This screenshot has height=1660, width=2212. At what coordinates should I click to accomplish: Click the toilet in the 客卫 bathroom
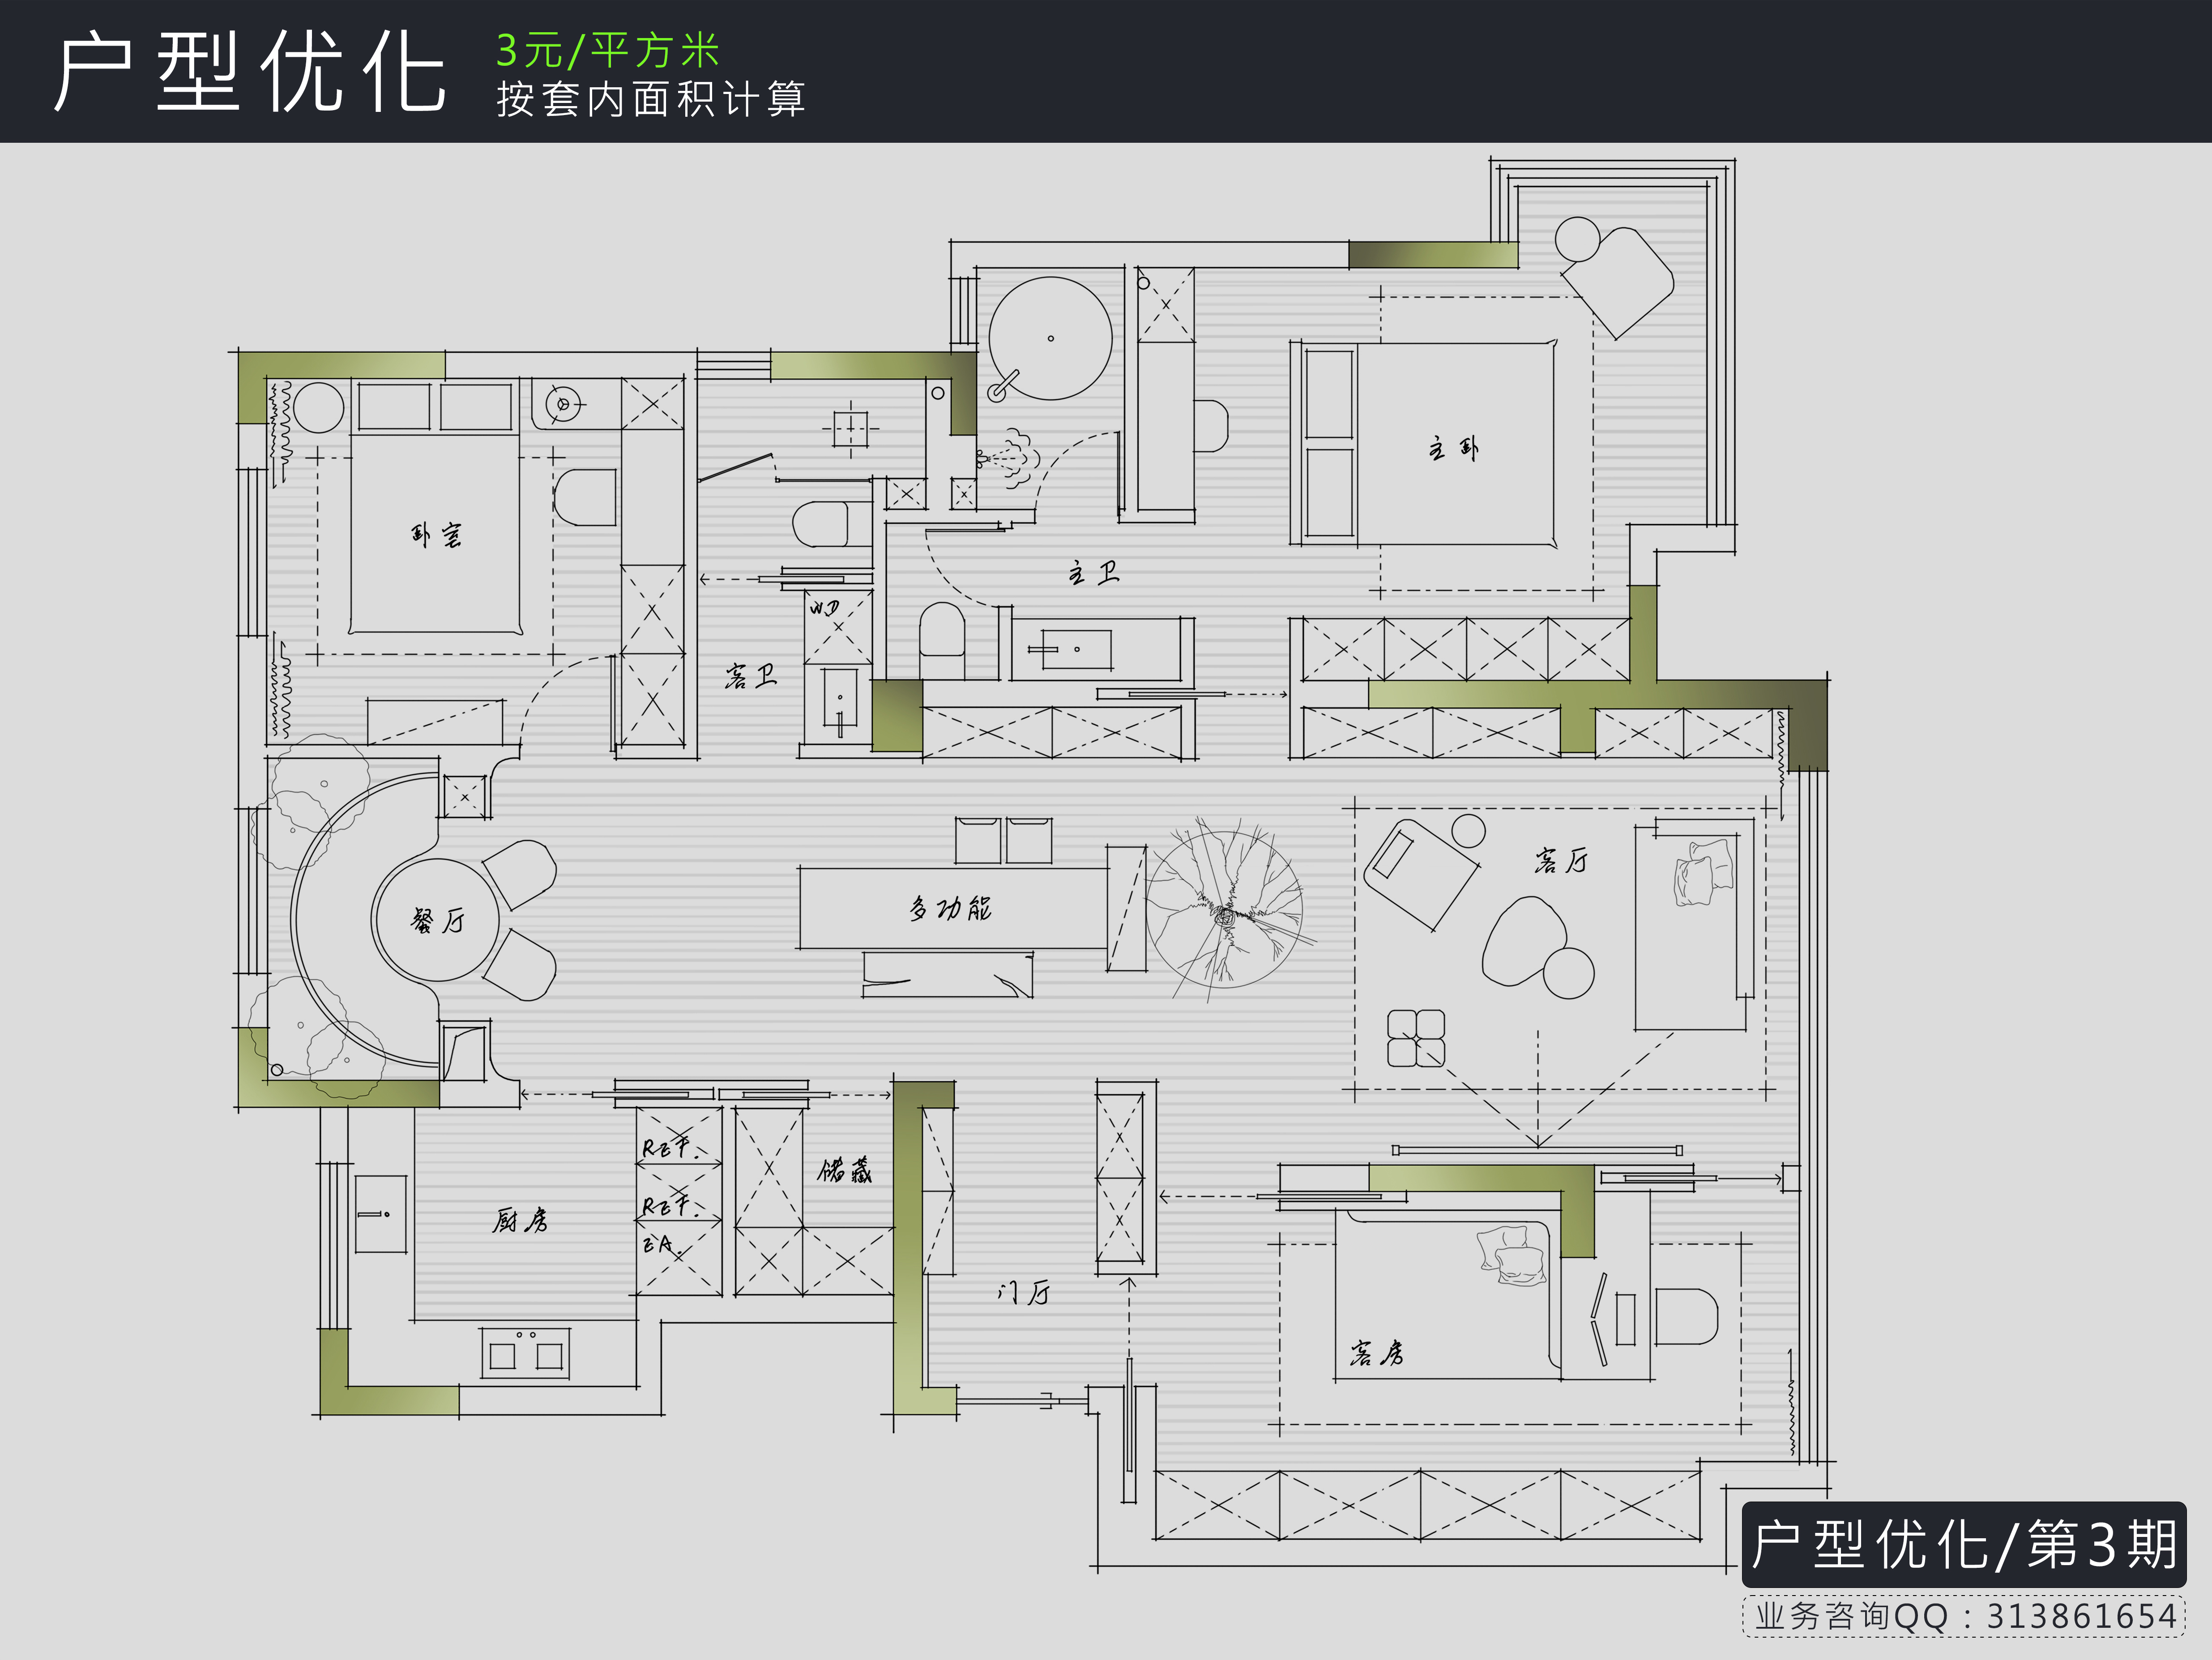click(831, 524)
